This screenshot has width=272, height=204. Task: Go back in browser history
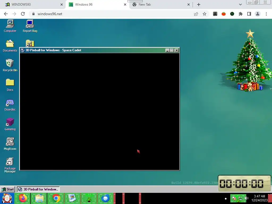tap(6, 14)
